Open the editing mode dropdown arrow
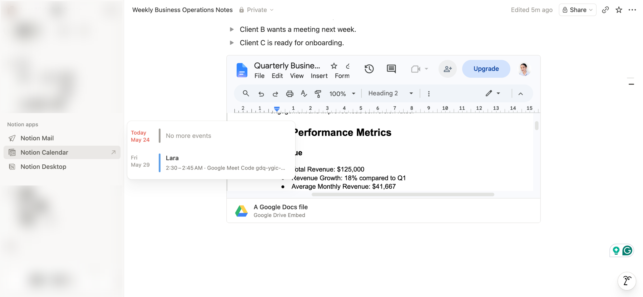 coord(498,93)
